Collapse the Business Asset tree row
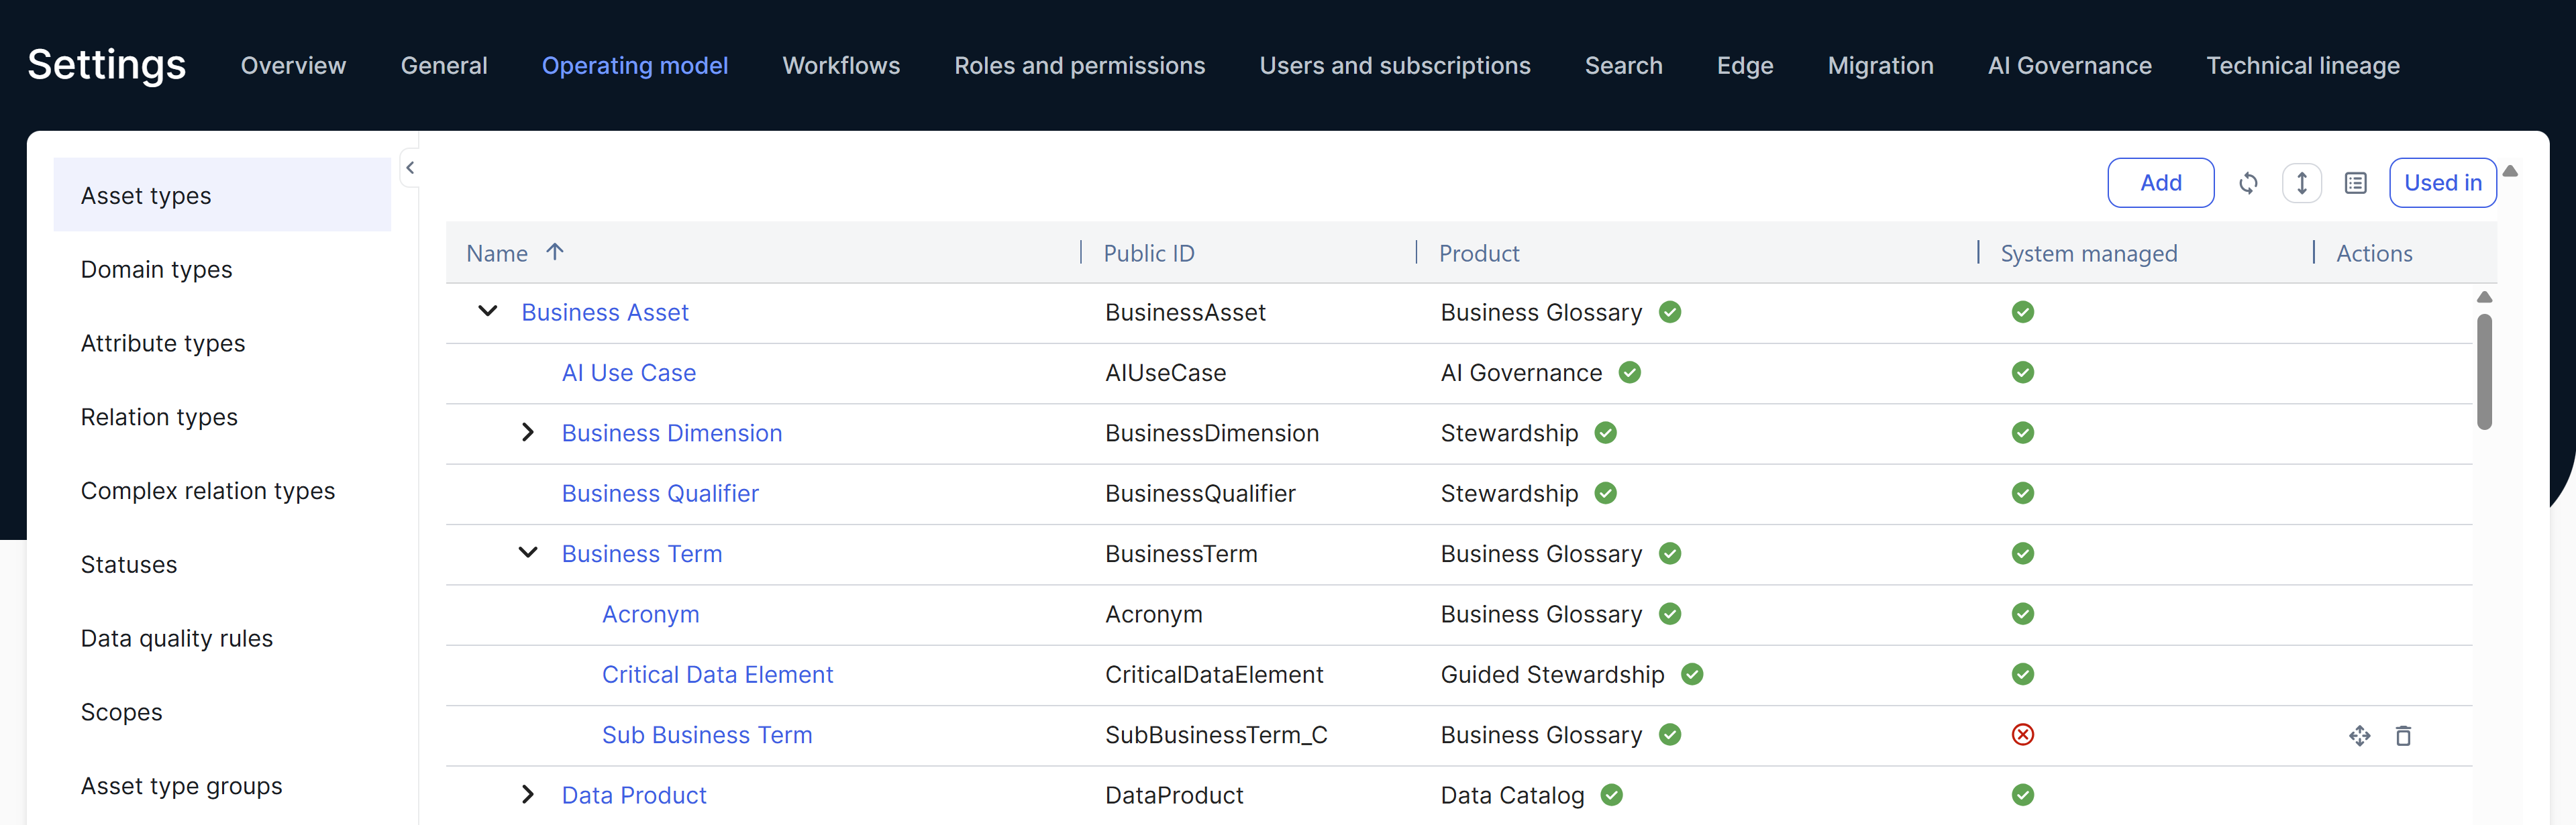The width and height of the screenshot is (2576, 825). [x=488, y=311]
